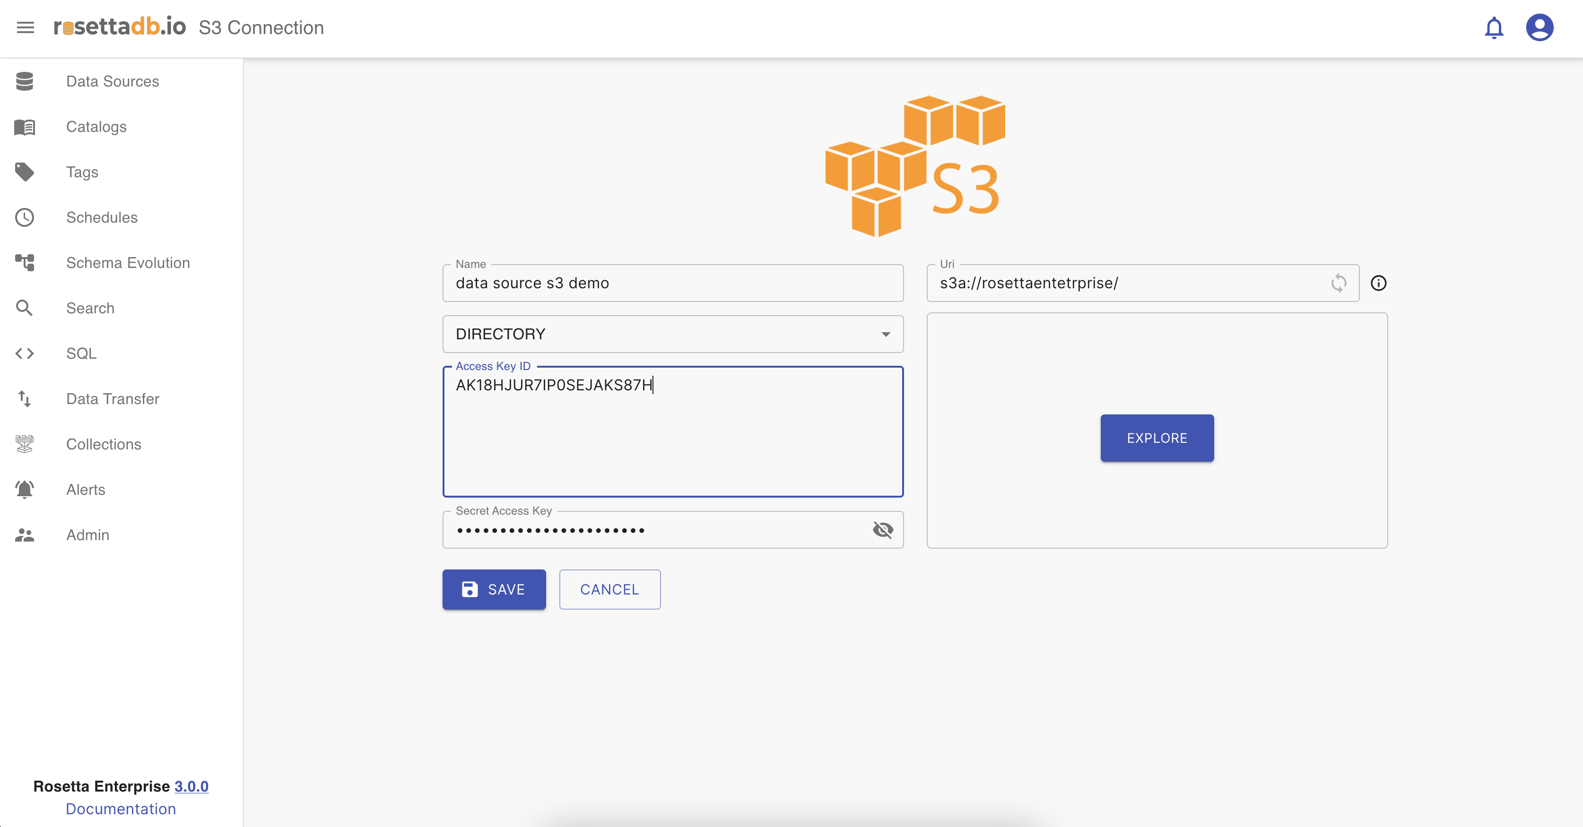Open the hamburger navigation menu
Viewport: 1583px width, 827px height.
[x=25, y=28]
